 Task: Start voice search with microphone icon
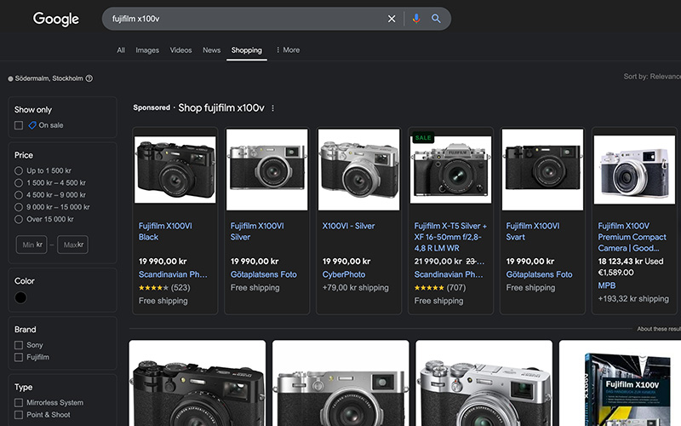416,19
